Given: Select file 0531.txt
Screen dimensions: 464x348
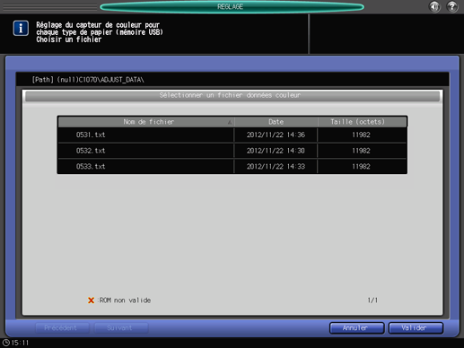Looking at the screenshot, I should [x=91, y=135].
